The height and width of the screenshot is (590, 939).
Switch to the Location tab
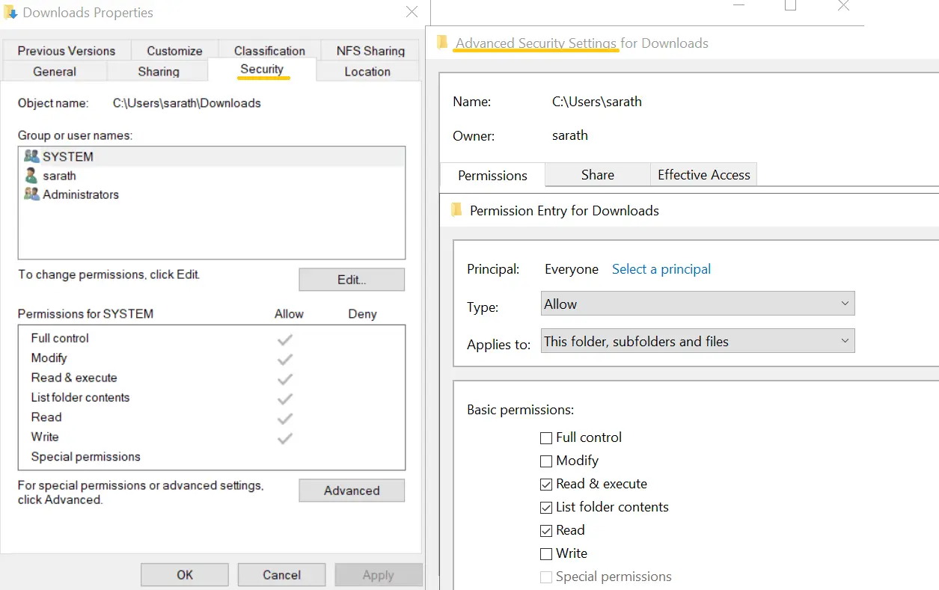pos(367,71)
